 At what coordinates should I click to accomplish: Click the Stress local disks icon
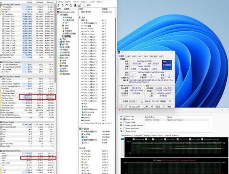pyautogui.click(x=121, y=128)
